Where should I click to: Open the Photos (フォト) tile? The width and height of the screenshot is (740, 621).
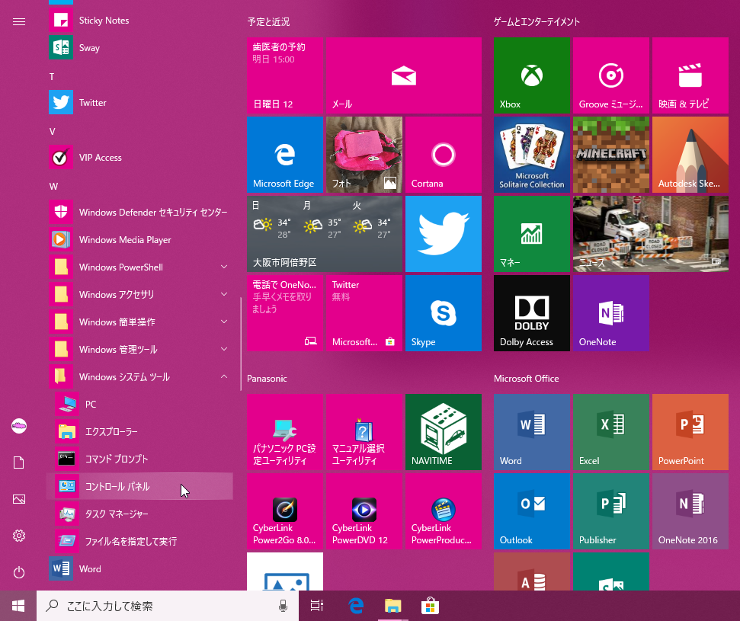(364, 155)
